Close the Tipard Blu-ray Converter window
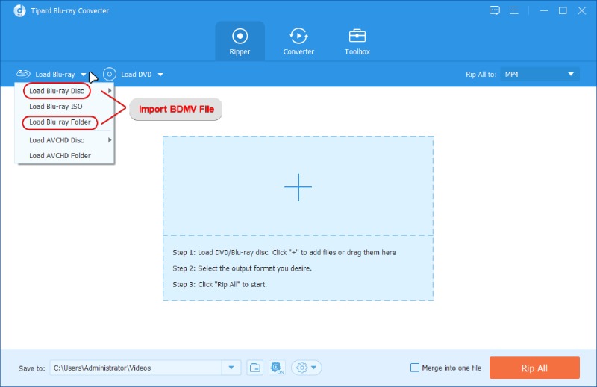The image size is (597, 387). (582, 10)
